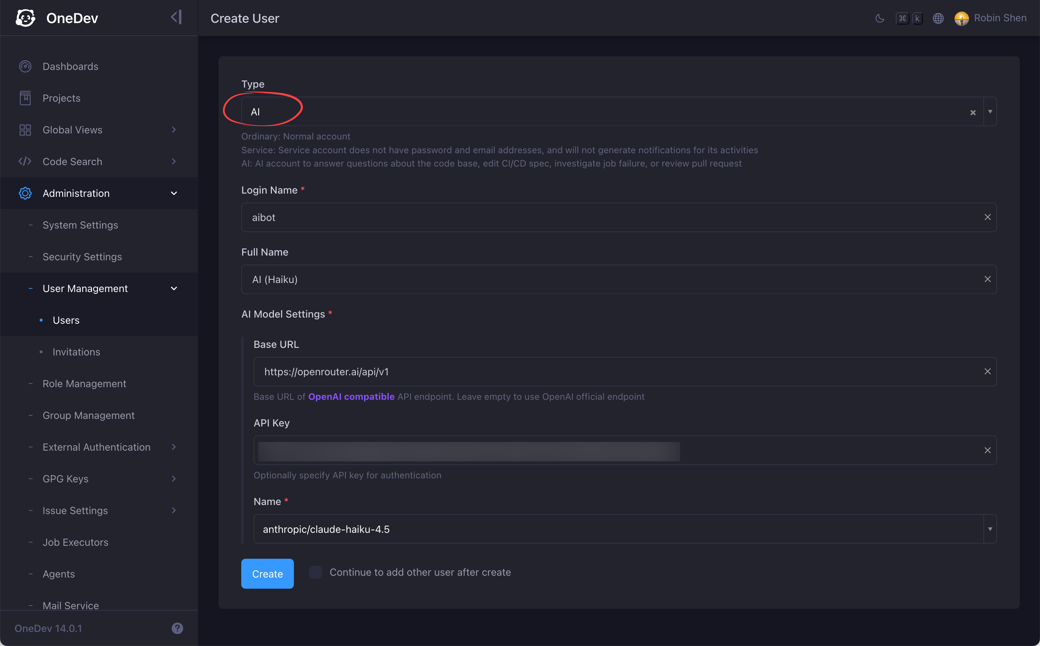Open the language globe selector
Viewport: 1040px width, 646px height.
pyautogui.click(x=938, y=18)
